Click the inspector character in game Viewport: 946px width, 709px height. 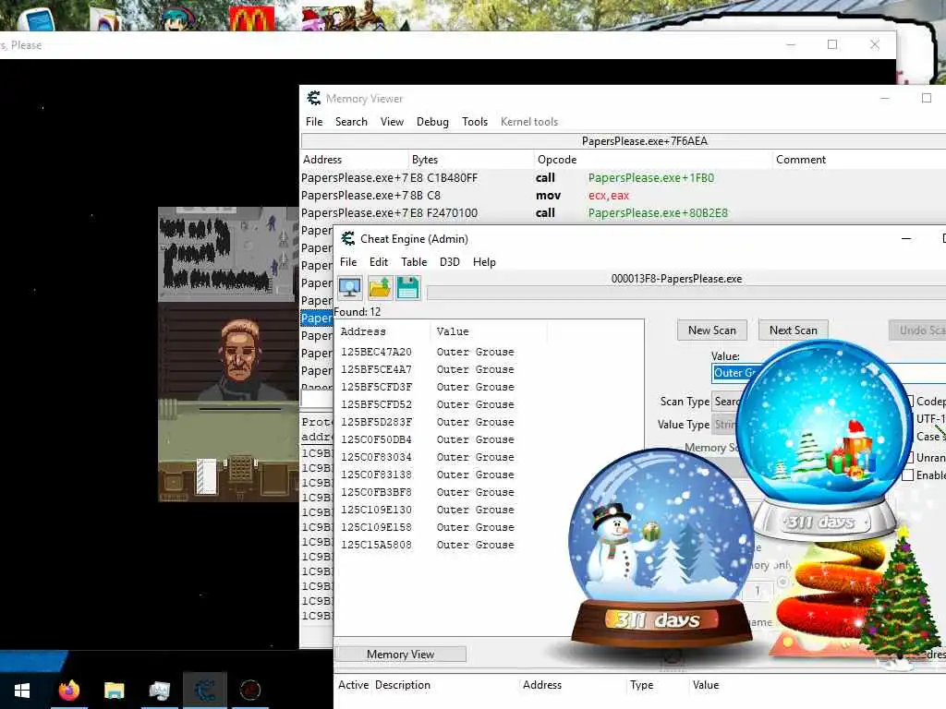click(x=240, y=359)
